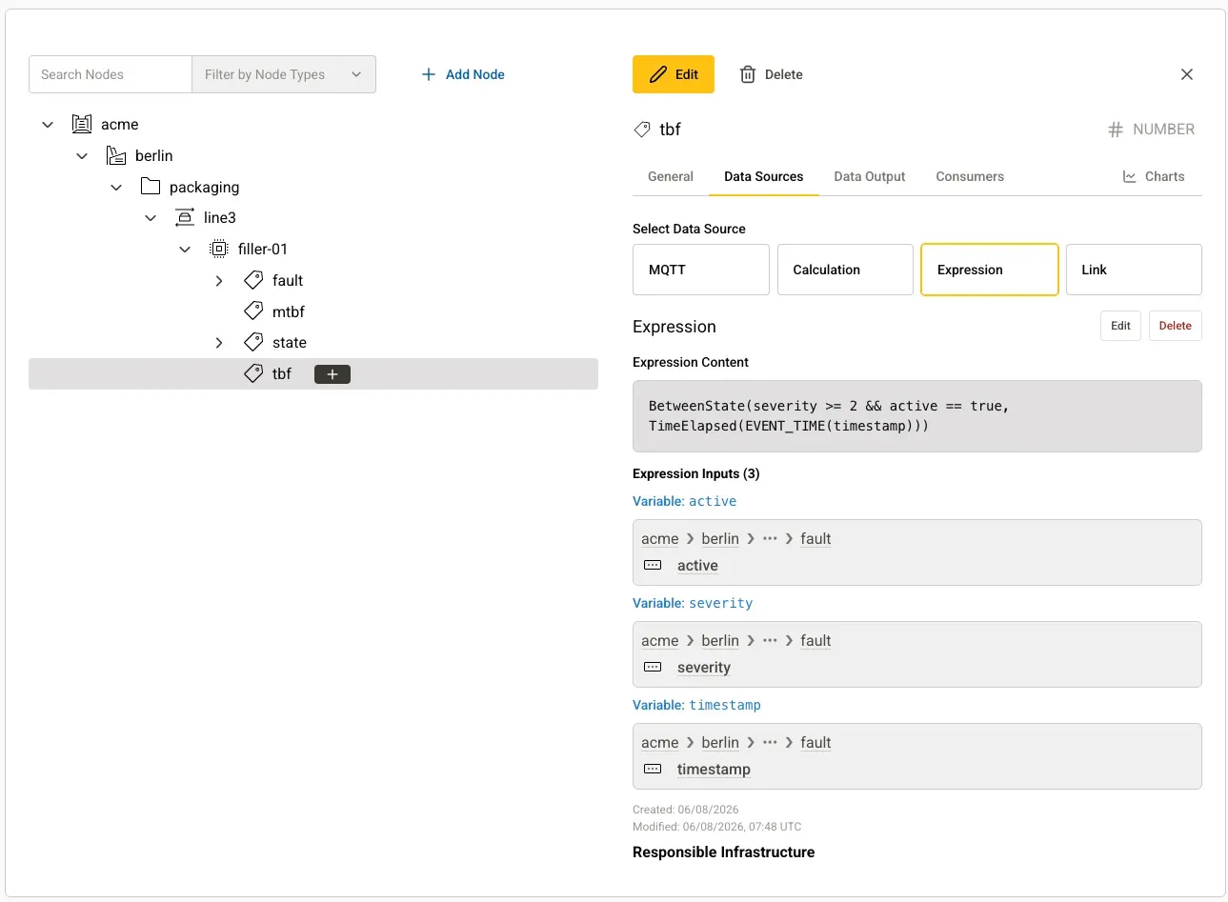
Task: Expand the ellipsis in the severity breadcrumb path
Action: tap(770, 640)
